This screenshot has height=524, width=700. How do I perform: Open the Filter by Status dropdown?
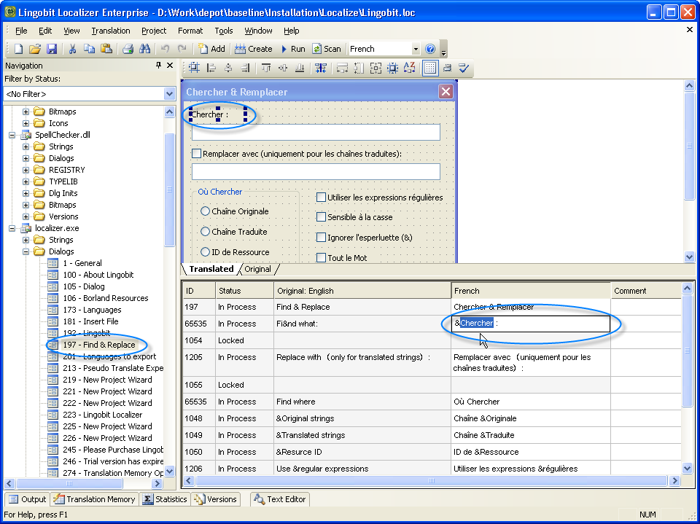[169, 94]
